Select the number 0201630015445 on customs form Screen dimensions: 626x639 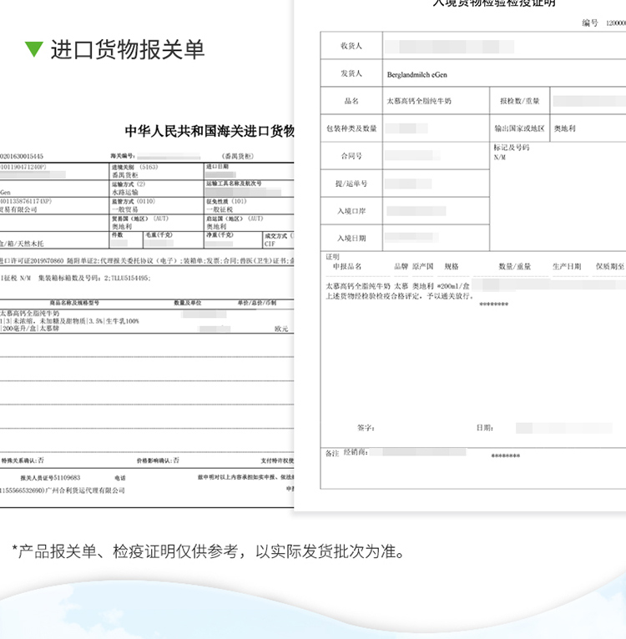coord(21,156)
